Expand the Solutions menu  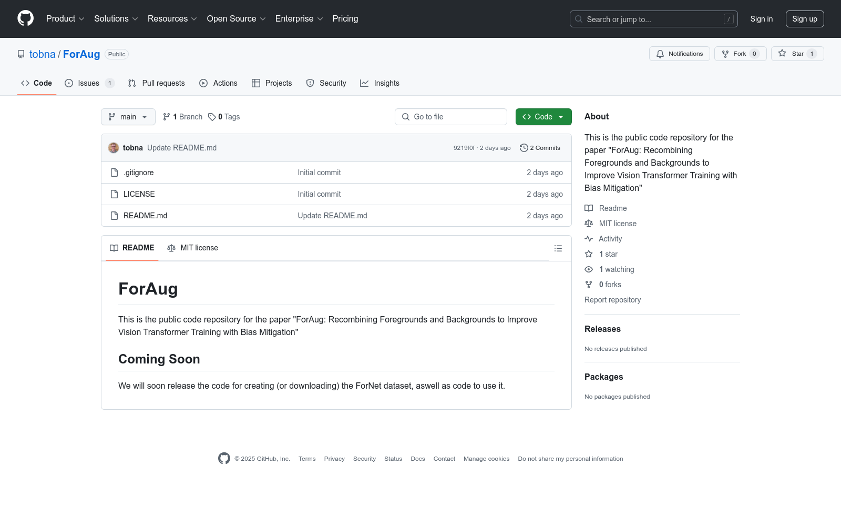116,18
